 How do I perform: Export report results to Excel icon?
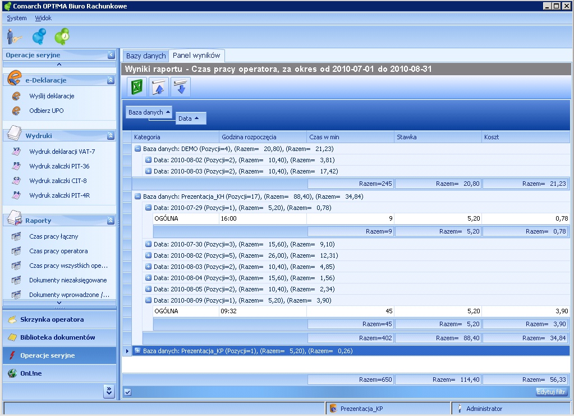tap(137, 87)
